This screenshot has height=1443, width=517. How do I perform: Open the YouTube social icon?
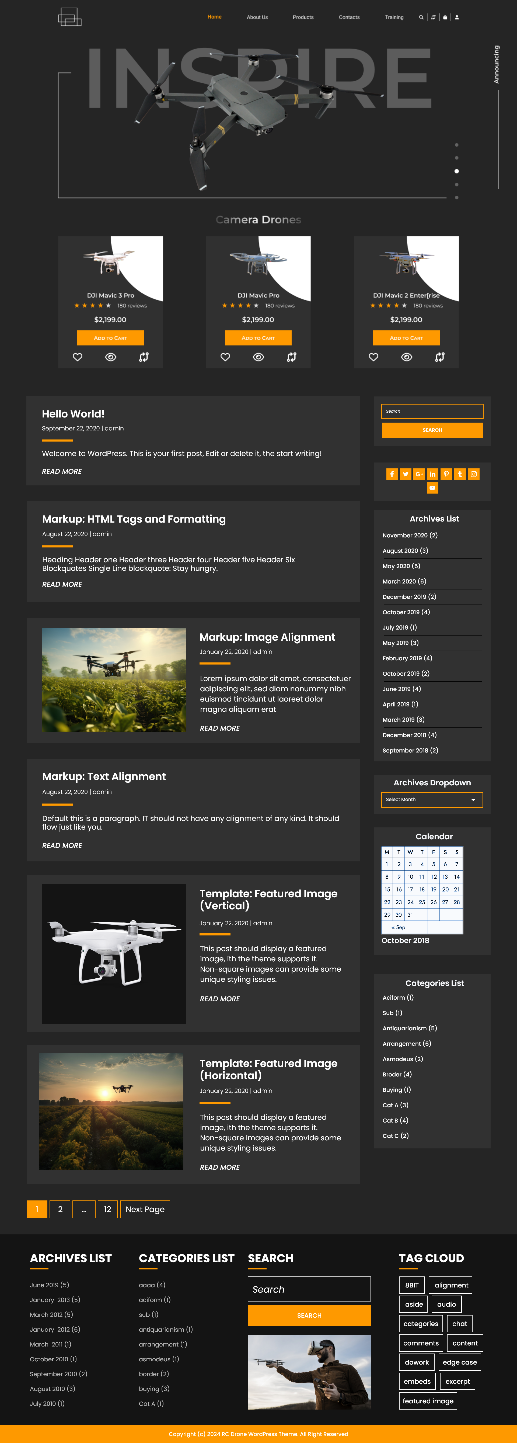tap(432, 488)
